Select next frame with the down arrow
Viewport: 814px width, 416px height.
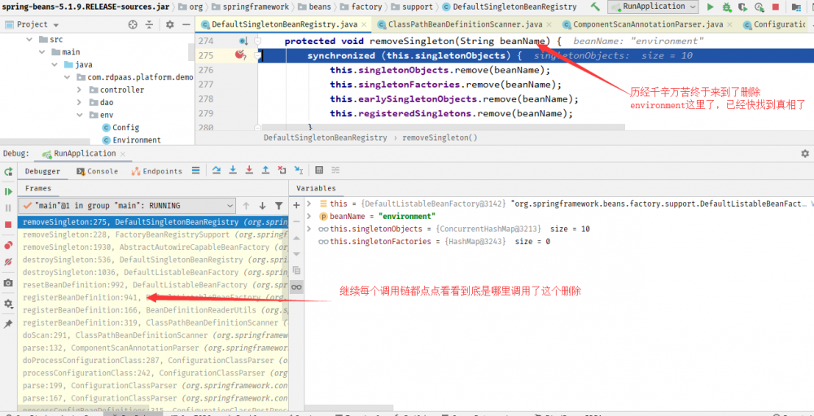point(262,206)
